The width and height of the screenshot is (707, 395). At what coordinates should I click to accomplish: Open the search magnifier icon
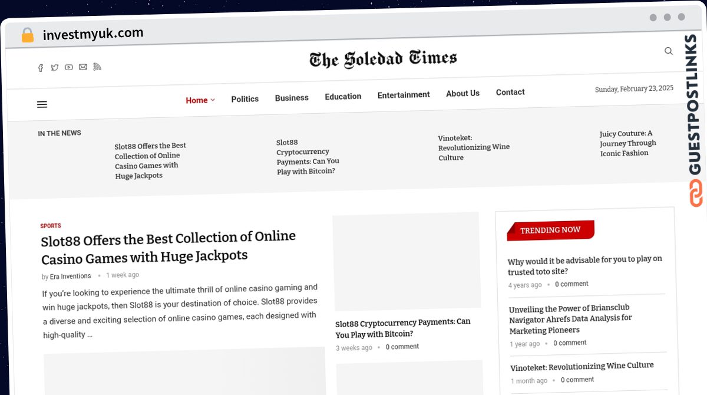pos(669,51)
